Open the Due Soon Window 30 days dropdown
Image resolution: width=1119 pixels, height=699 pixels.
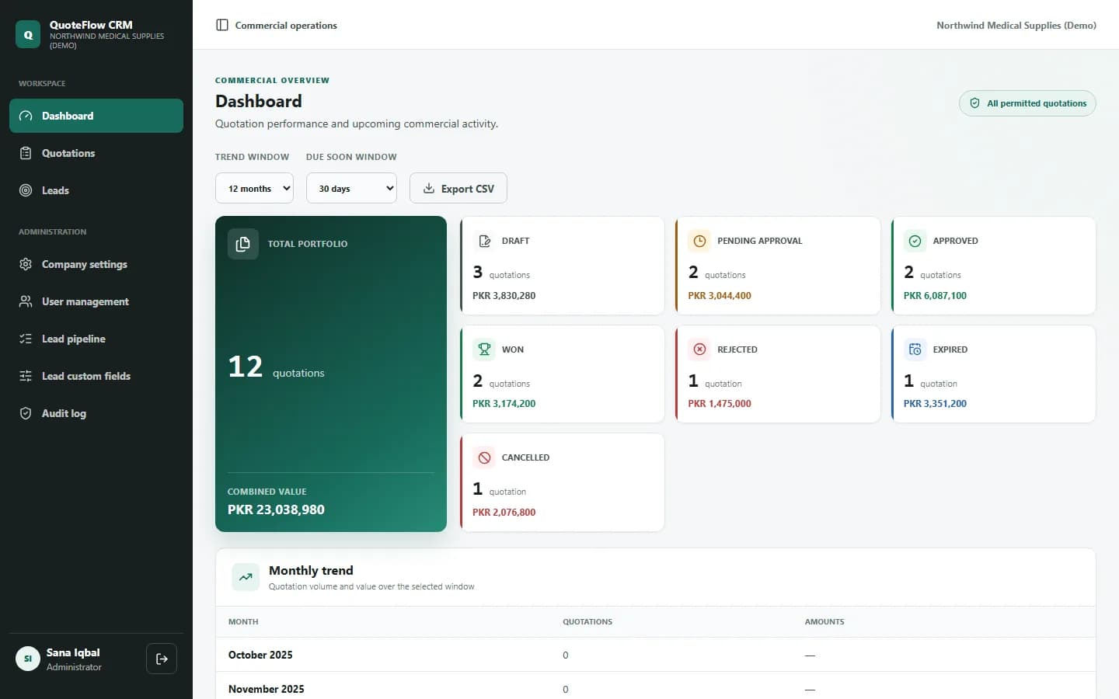[x=351, y=188]
